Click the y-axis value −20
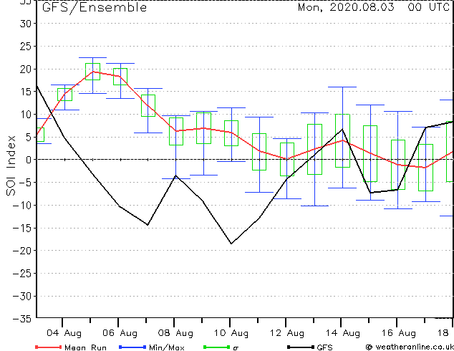The width and height of the screenshot is (454, 351). click(22, 251)
